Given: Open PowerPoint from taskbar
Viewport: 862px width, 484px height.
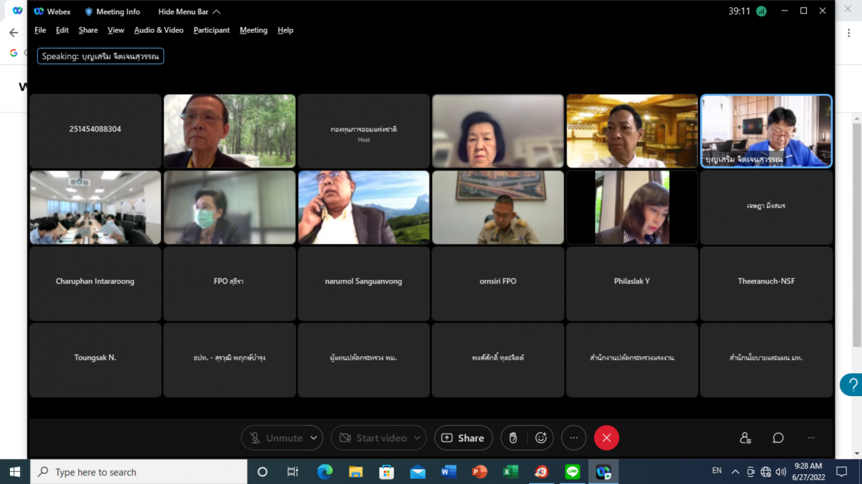Looking at the screenshot, I should tap(479, 472).
